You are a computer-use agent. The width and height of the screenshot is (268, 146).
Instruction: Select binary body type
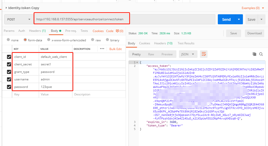tap(107, 40)
